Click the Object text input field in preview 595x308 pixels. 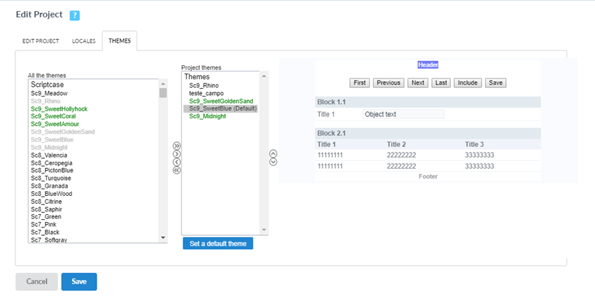click(x=403, y=114)
